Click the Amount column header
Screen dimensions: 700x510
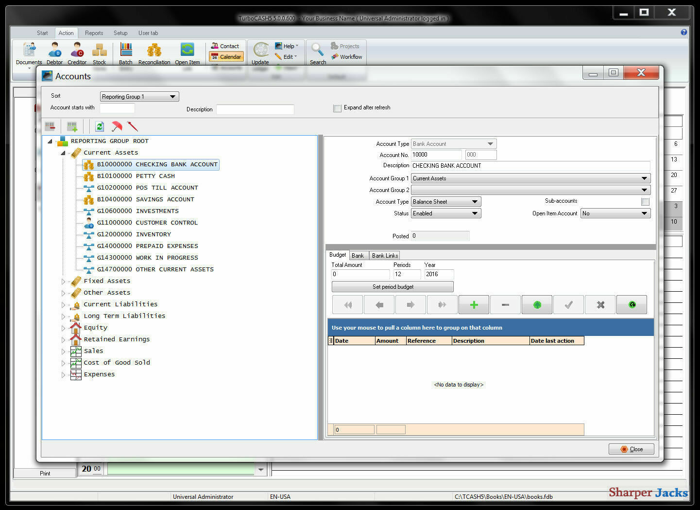391,341
